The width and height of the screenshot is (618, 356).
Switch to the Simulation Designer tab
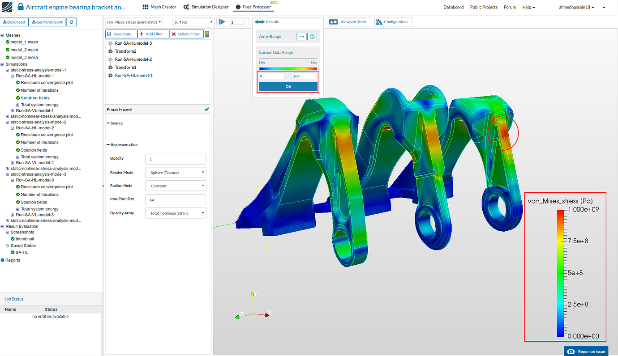(206, 7)
